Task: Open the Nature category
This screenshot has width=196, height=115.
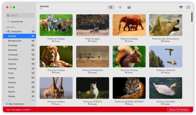Action: tap(20, 92)
